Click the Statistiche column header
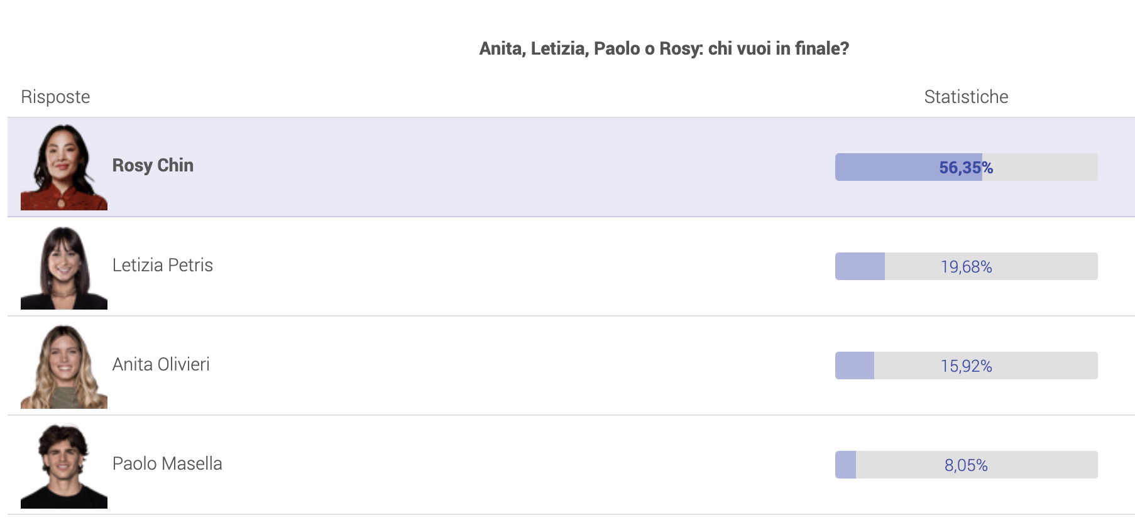The image size is (1135, 530). tap(966, 97)
